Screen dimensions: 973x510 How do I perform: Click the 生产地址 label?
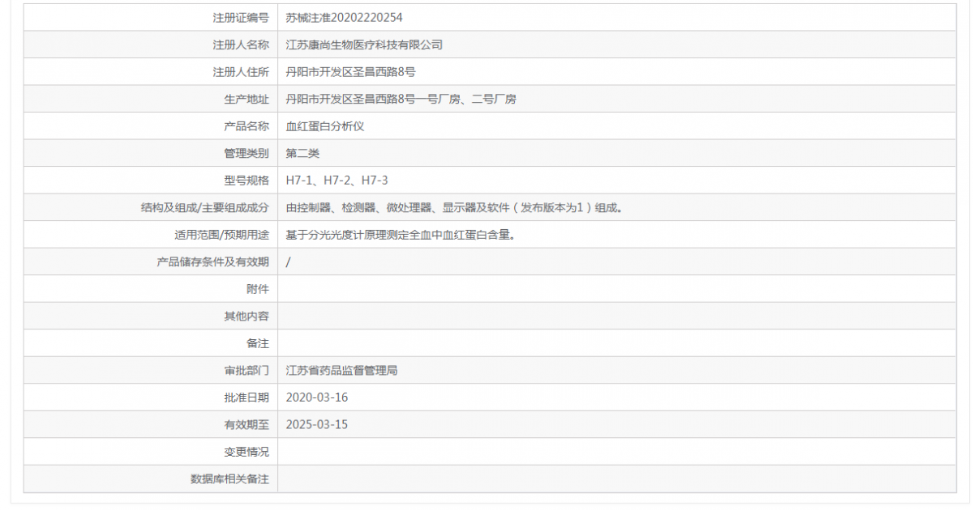click(x=246, y=100)
